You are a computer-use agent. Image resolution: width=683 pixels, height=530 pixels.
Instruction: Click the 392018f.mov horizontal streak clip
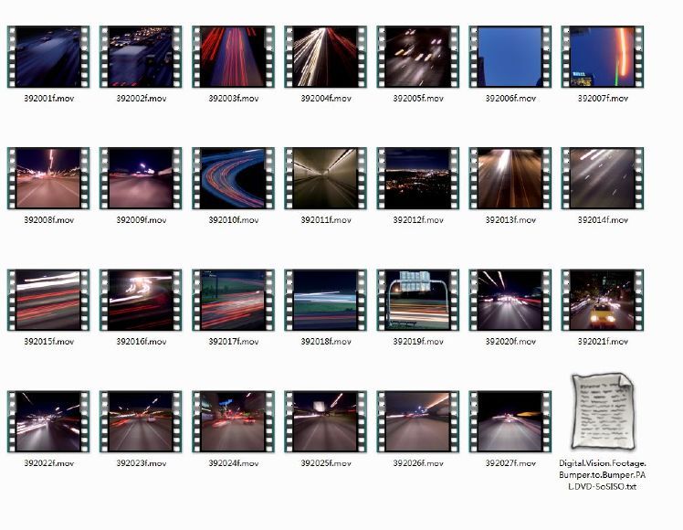click(325, 300)
